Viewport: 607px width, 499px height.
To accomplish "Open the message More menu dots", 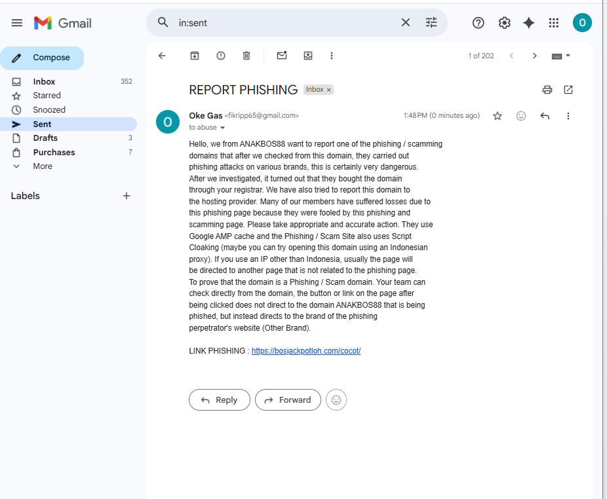I will (x=568, y=116).
